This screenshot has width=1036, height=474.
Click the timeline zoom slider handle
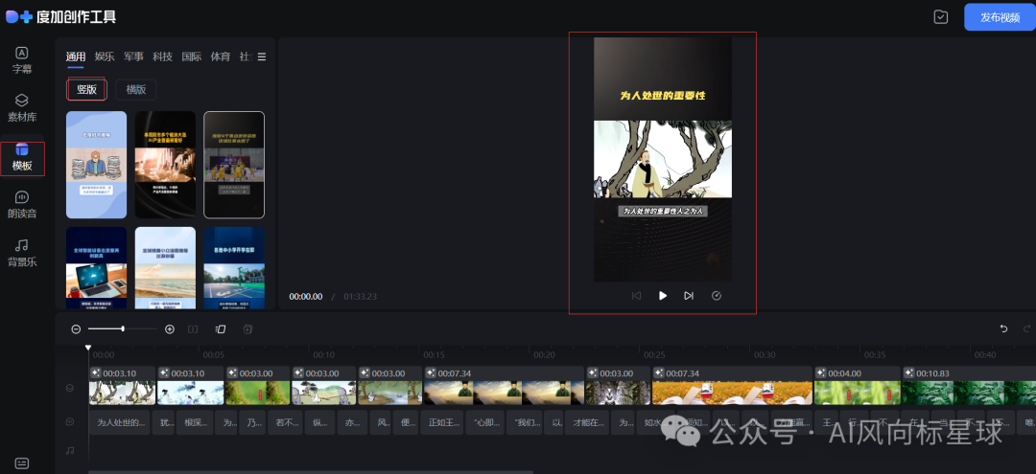(123, 329)
